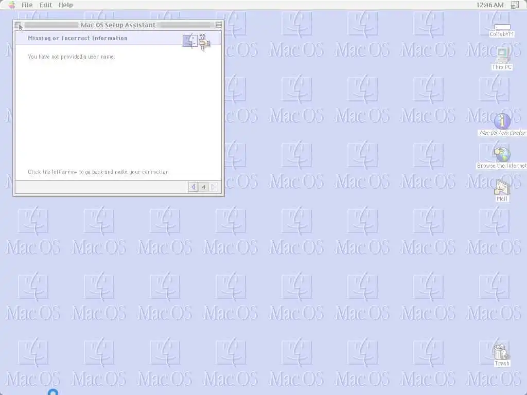Click the Setup Assistant Mac face wrench icon

196,41
